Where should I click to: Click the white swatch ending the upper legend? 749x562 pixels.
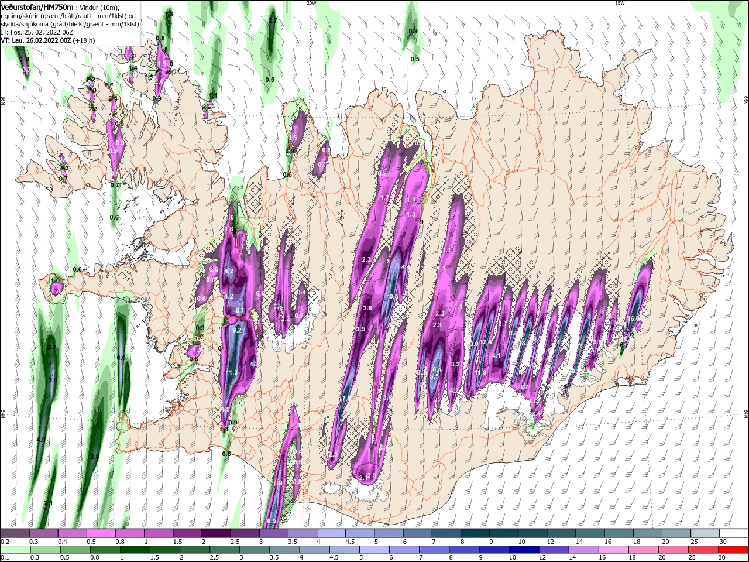[x=734, y=533]
